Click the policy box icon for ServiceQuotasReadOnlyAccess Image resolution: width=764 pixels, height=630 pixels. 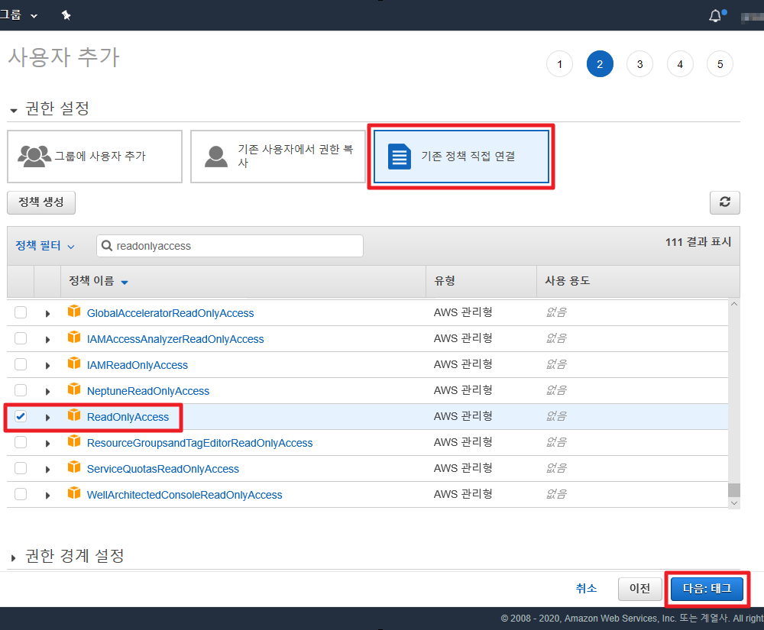(x=74, y=467)
